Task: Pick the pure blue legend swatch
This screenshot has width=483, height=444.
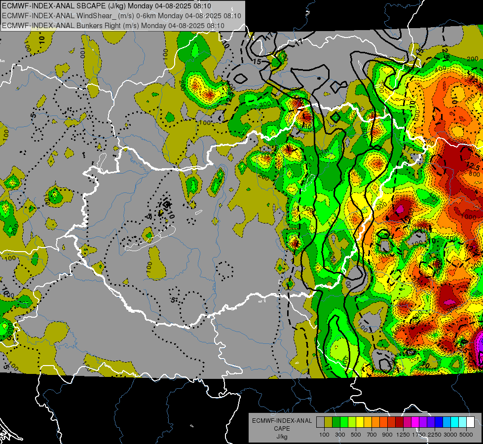Action: coord(439,422)
